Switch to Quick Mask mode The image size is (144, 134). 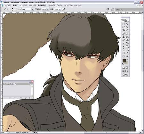(127, 67)
